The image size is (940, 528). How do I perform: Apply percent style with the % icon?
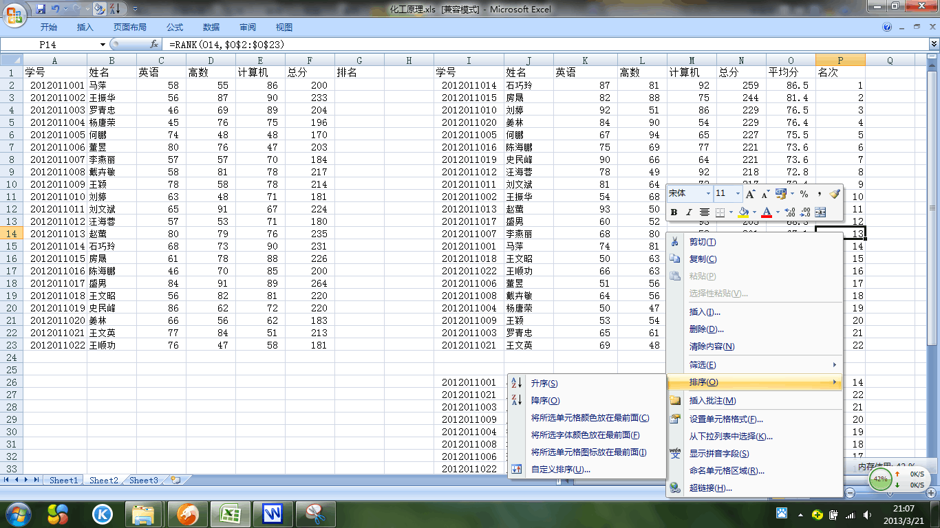tap(804, 194)
